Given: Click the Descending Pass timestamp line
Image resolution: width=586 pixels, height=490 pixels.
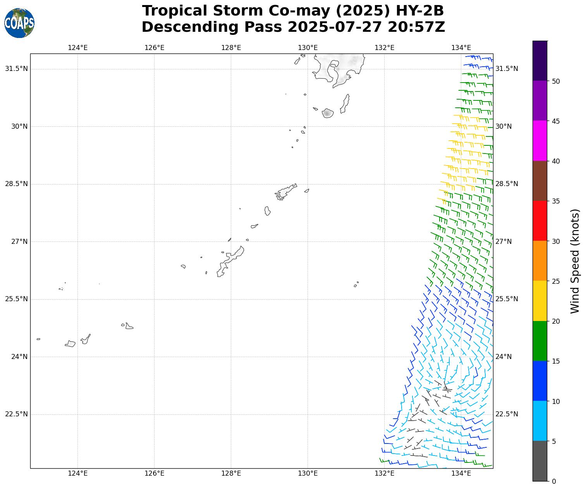Looking at the screenshot, I should (x=293, y=27).
